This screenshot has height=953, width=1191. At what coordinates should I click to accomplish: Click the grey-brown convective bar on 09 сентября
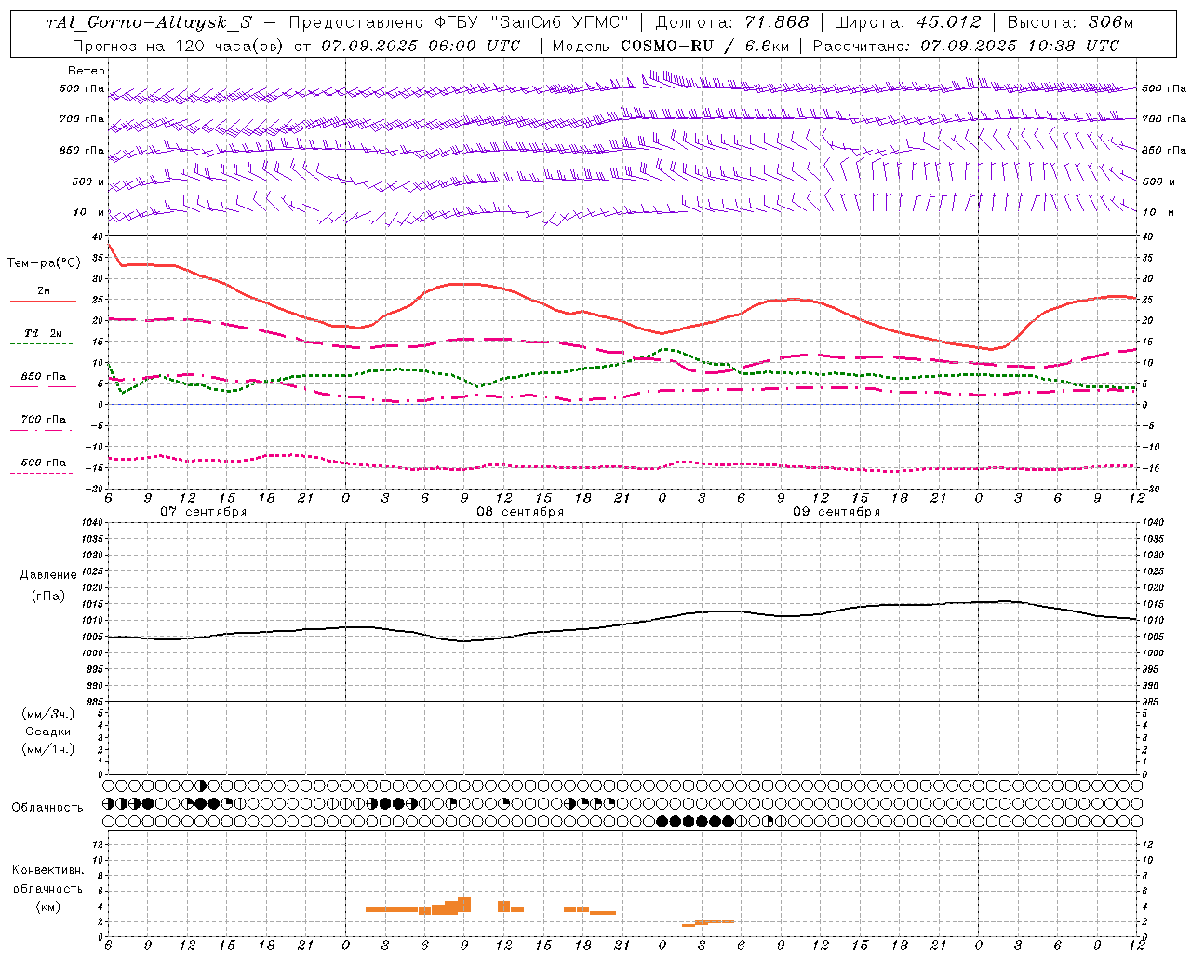click(x=714, y=921)
